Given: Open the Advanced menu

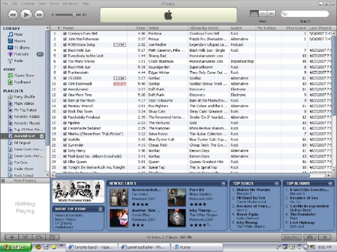Looking at the screenshot, I should tap(70, 4).
